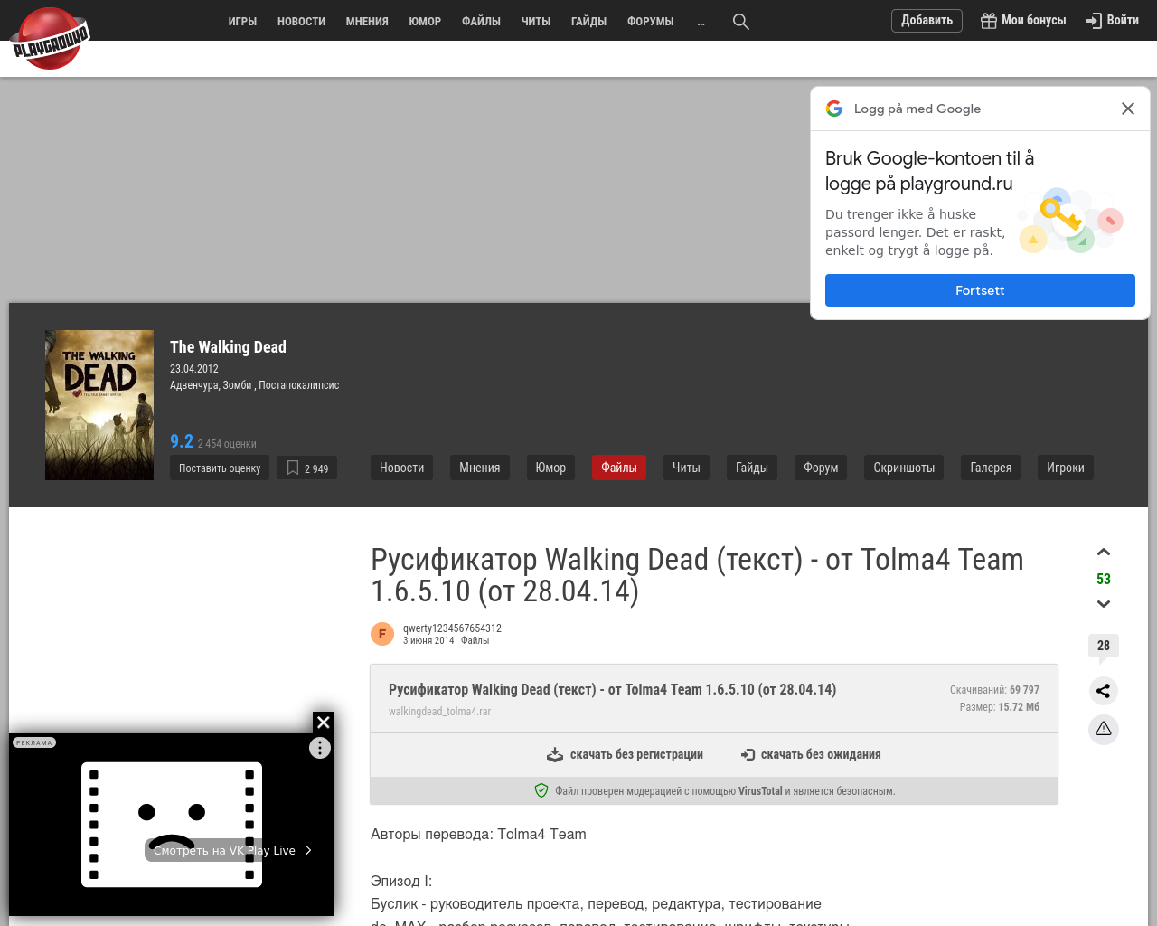1157x926 pixels.
Task: Bookmark the game with 2 949 icon
Action: click(x=306, y=468)
